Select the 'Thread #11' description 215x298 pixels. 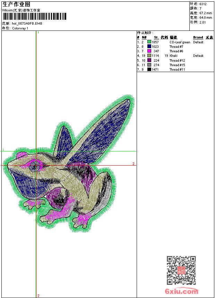pyautogui.click(x=177, y=70)
